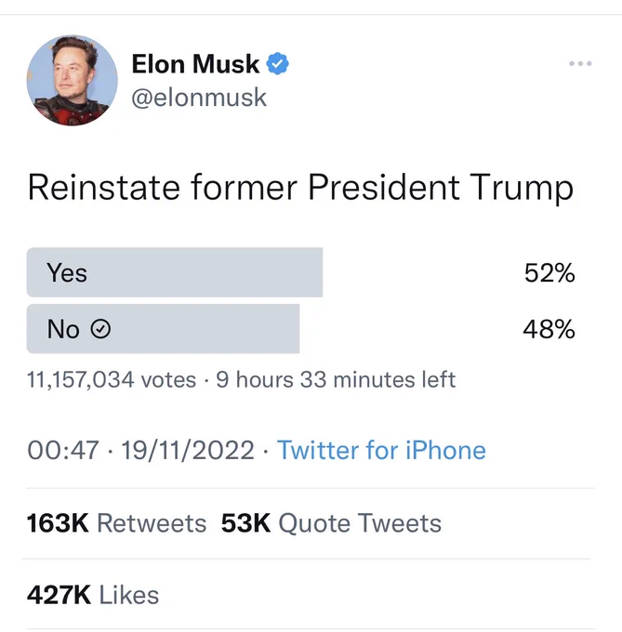View the 53K Quote Tweets list

click(331, 523)
